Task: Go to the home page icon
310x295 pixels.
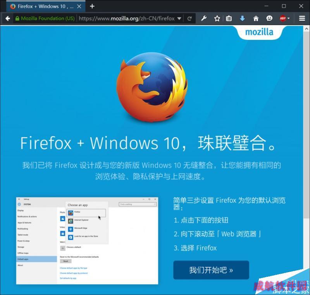Action: click(x=256, y=18)
